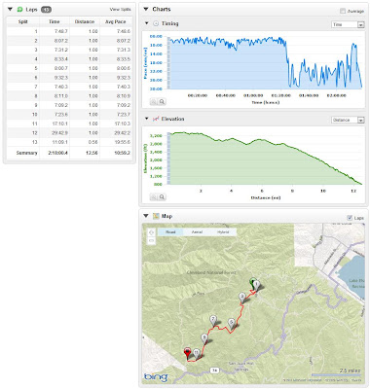Select split 13 distance 0.56
The width and height of the screenshot is (370, 389).
point(93,142)
